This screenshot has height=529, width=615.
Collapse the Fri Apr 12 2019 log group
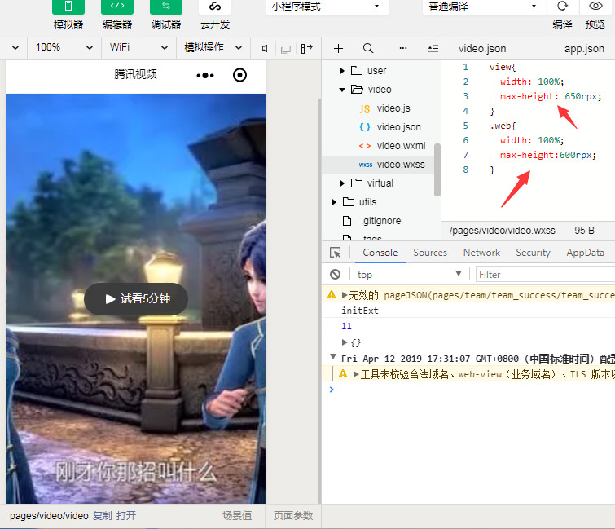333,357
